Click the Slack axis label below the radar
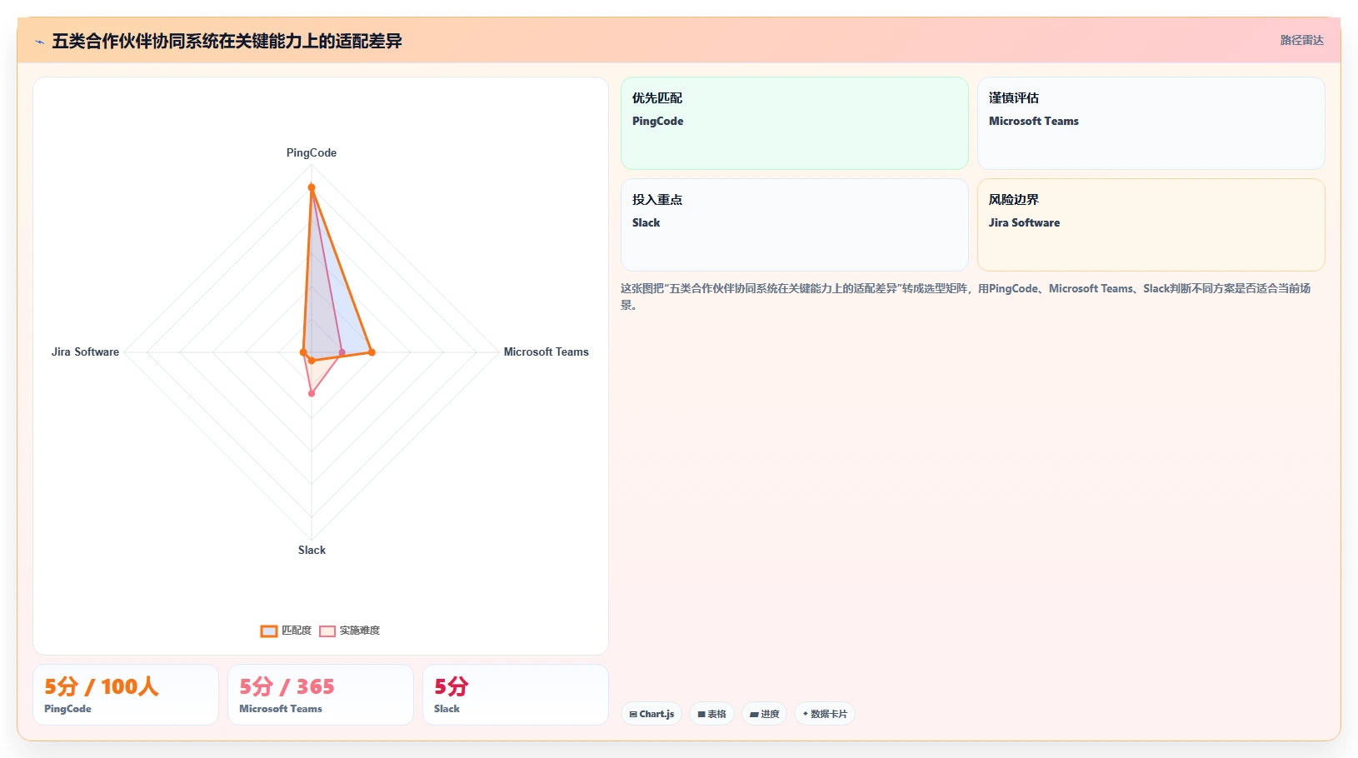1358x758 pixels. (x=312, y=550)
